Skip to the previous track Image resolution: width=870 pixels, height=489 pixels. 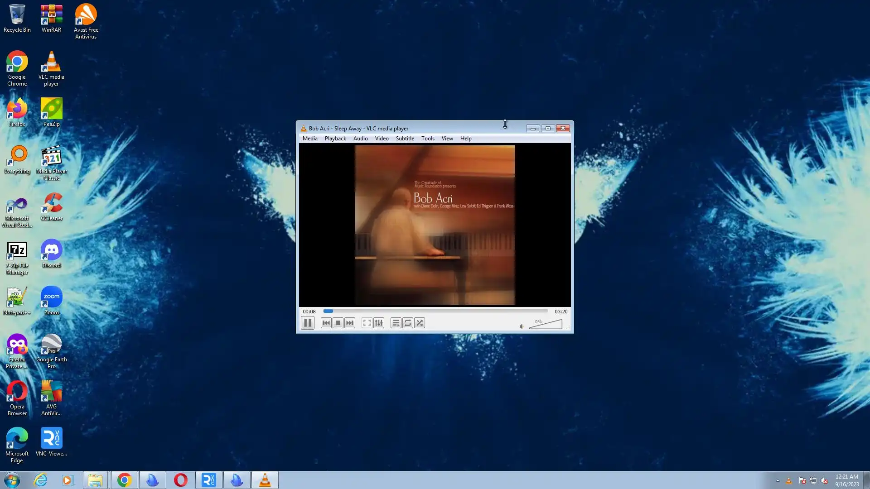click(x=326, y=323)
